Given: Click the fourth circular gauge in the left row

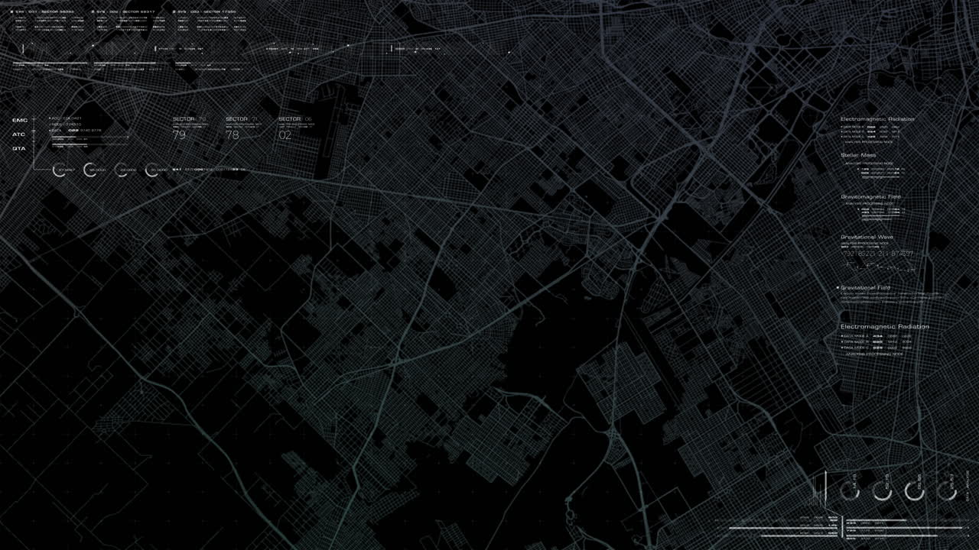Looking at the screenshot, I should (152, 170).
